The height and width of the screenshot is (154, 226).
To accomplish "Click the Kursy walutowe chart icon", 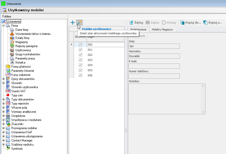I will point(8,75).
